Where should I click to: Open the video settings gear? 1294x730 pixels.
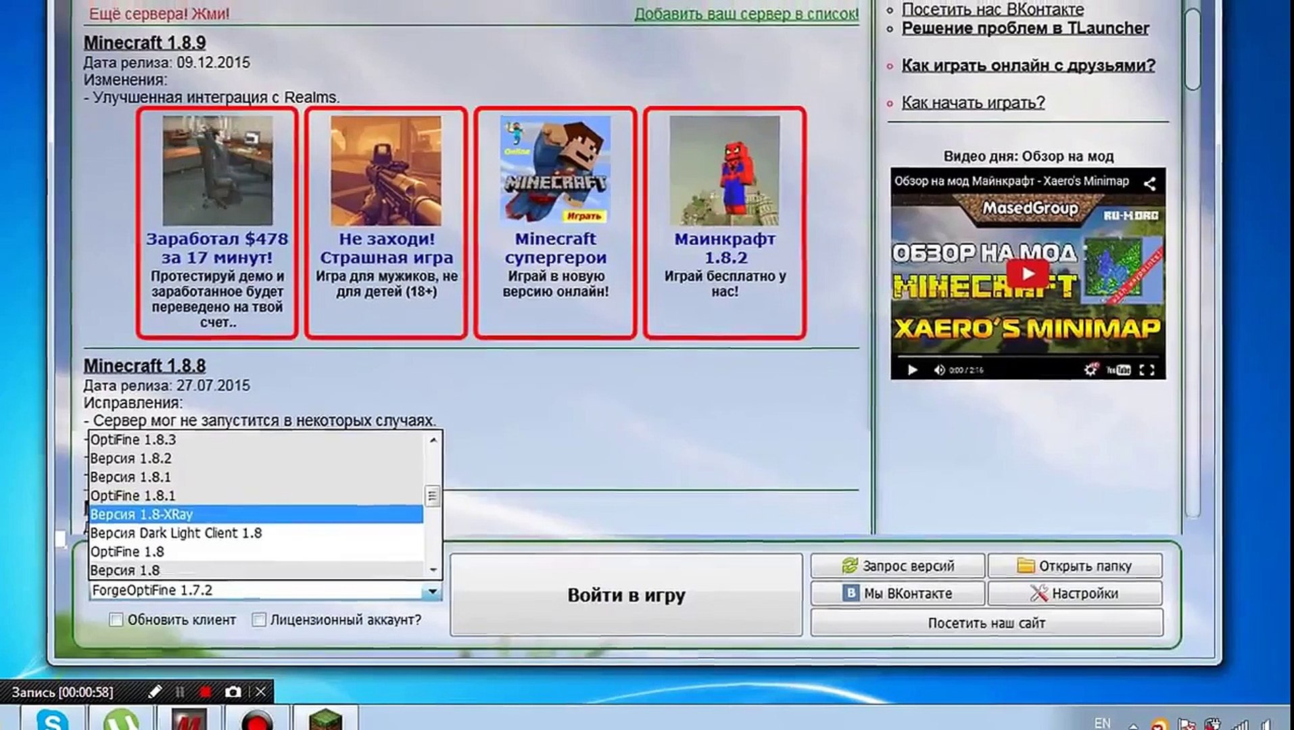coord(1090,370)
